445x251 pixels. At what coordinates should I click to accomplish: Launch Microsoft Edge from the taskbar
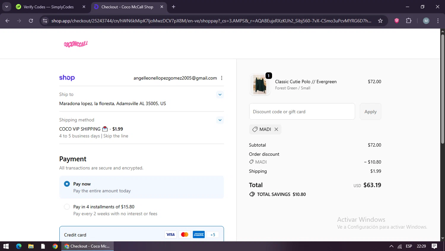(x=19, y=246)
